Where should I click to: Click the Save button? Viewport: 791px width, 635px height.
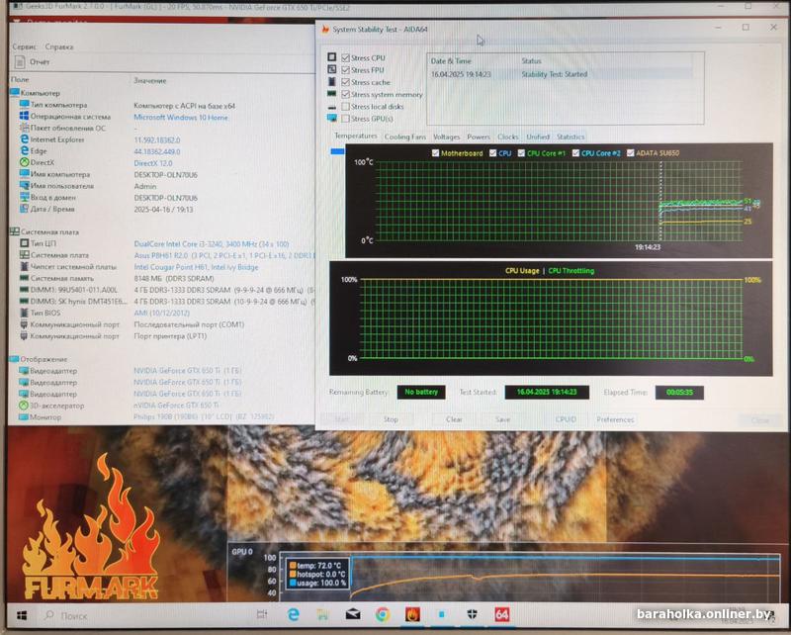click(x=502, y=419)
